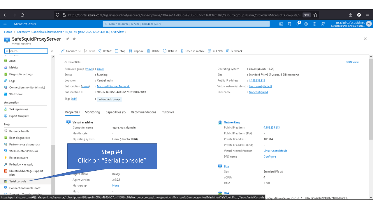Image resolution: width=373 pixels, height=209 pixels.
Task: Open the Capabilities (7) tab
Action: [x=115, y=112]
